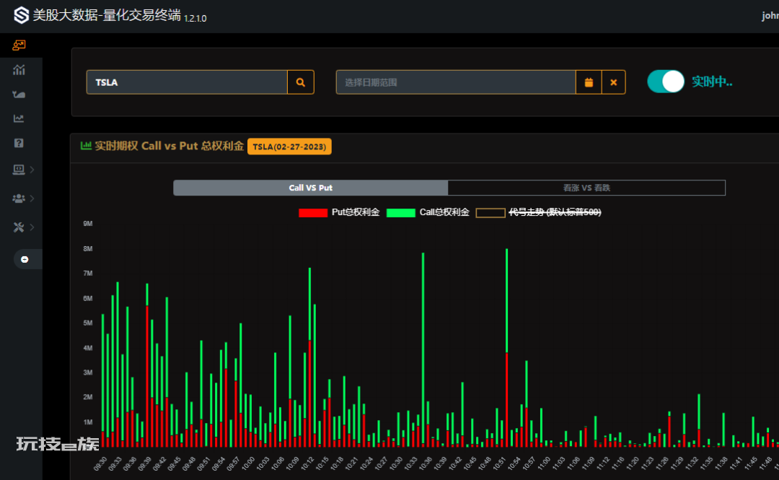Viewport: 779px width, 480px height.
Task: Click the tallest green bar at 10:51
Action: click(x=507, y=301)
